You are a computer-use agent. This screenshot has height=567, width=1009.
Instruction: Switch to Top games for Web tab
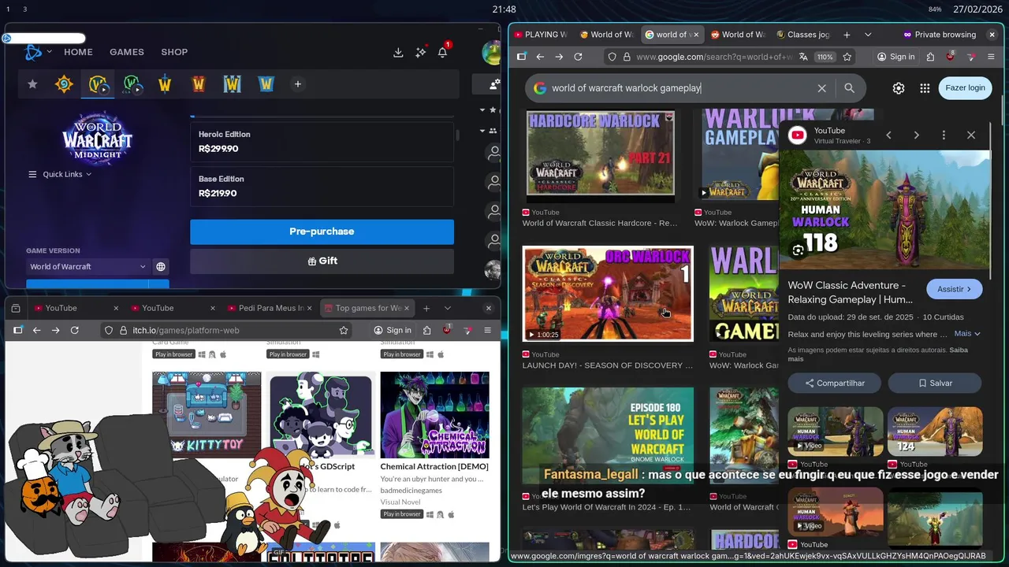pos(367,308)
